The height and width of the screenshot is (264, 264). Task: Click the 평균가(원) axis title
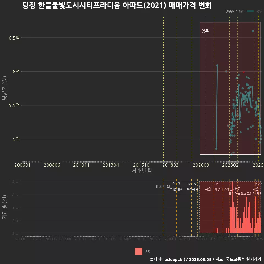coord(5,88)
